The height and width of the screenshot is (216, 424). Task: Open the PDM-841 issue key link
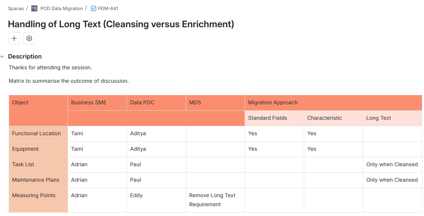tap(108, 8)
